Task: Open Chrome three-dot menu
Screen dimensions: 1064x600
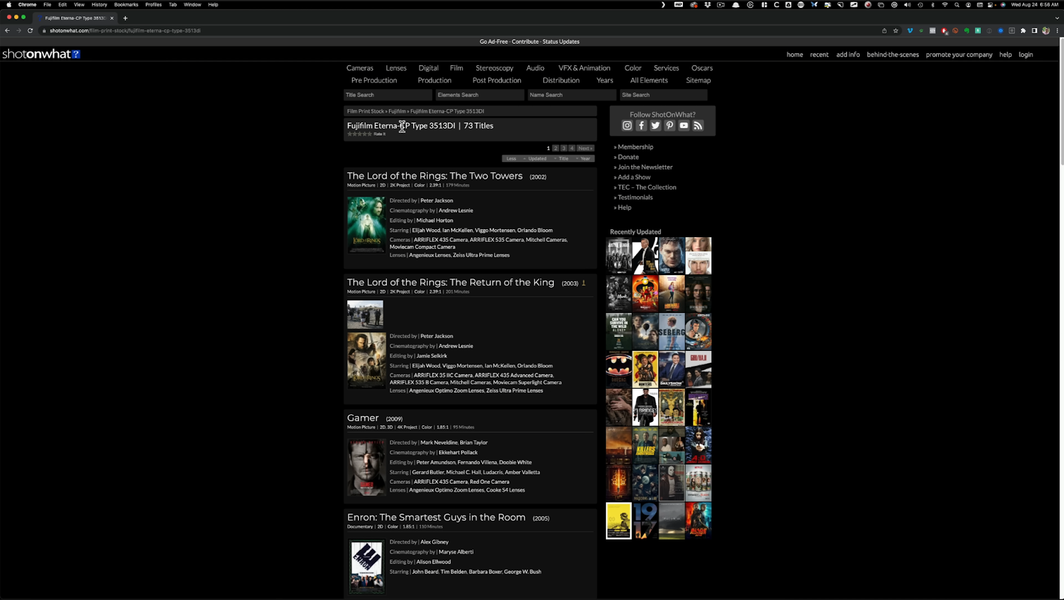Action: click(1057, 31)
